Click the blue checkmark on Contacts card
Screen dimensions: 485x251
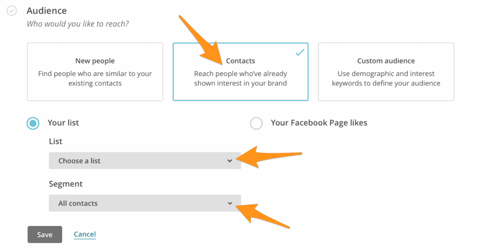[300, 52]
